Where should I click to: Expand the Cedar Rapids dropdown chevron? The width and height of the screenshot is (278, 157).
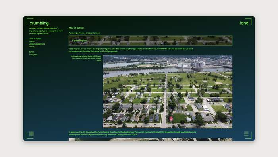[x=228, y=41]
